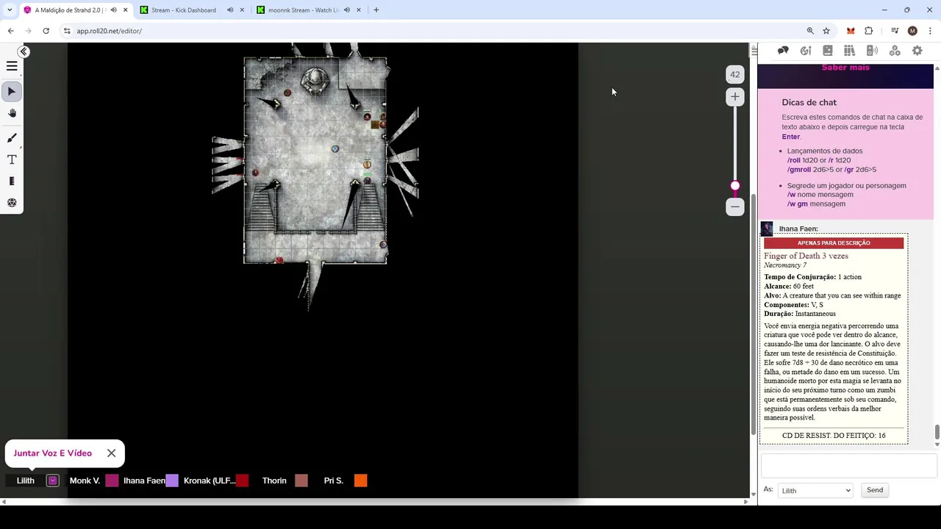Mute the Roll20 tab audio
Image resolution: width=941 pixels, height=529 pixels.
point(112,10)
